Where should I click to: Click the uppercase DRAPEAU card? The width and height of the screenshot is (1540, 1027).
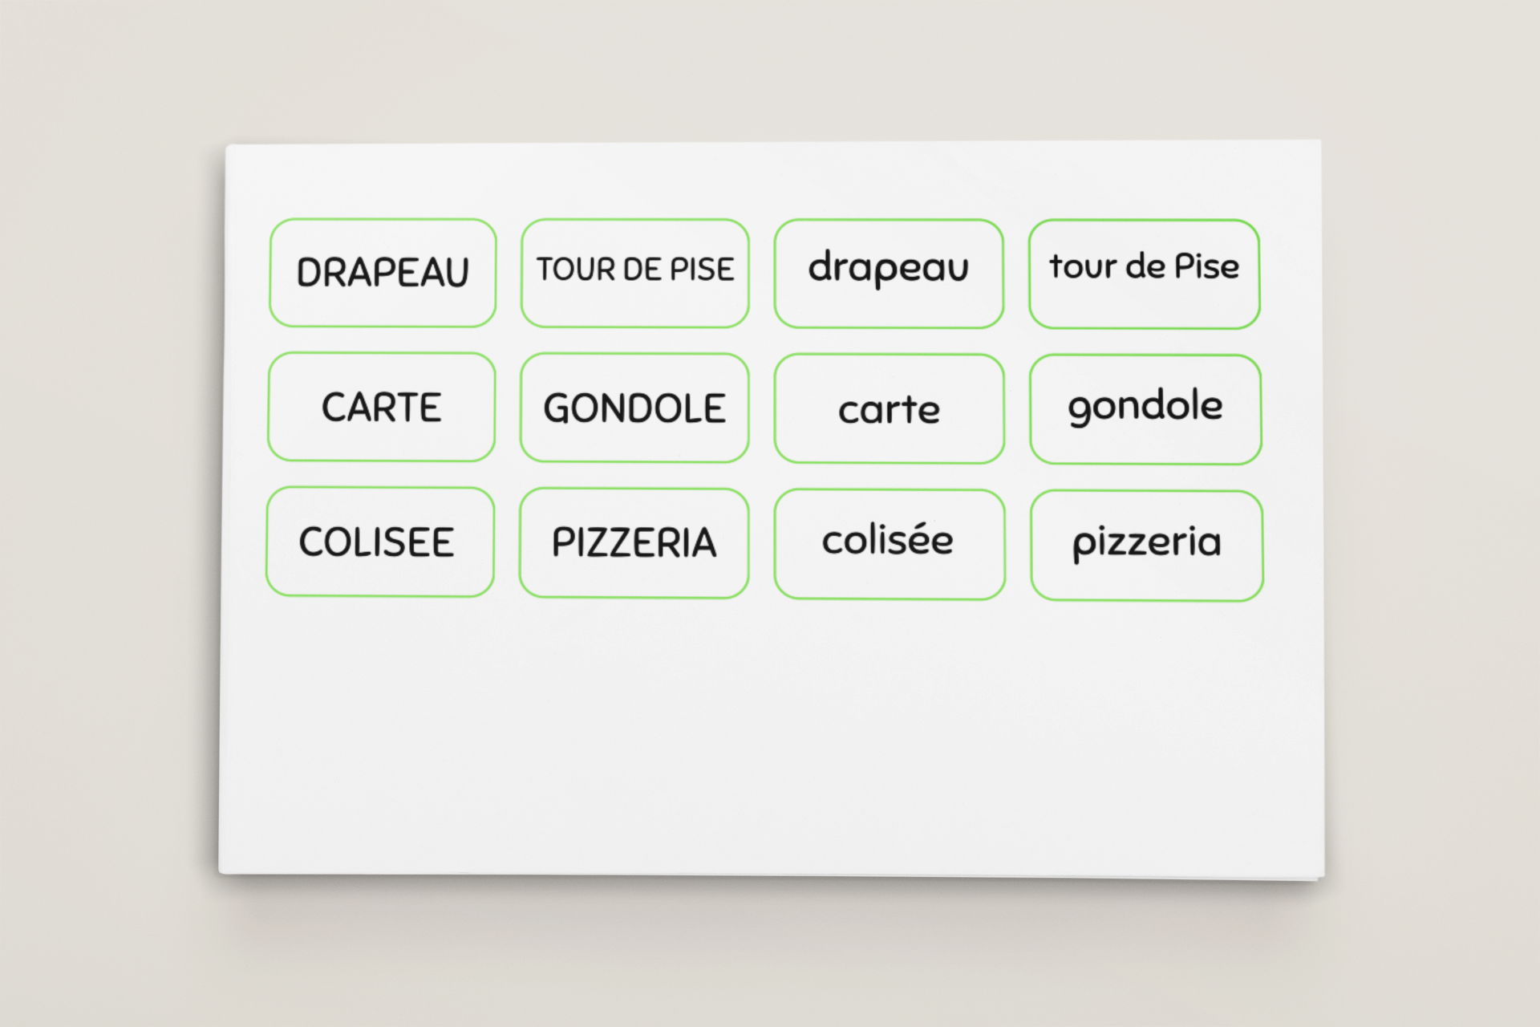[383, 273]
